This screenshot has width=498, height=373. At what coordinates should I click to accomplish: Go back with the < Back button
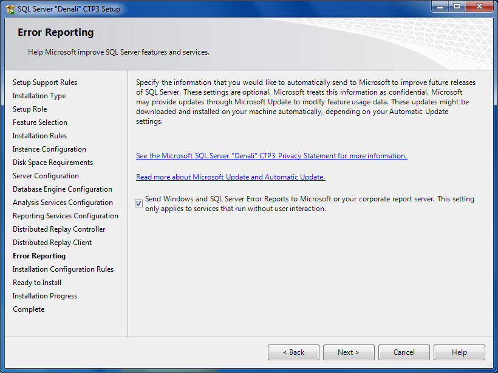click(293, 352)
